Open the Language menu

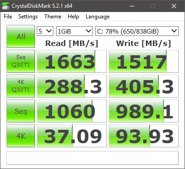[x=98, y=17]
